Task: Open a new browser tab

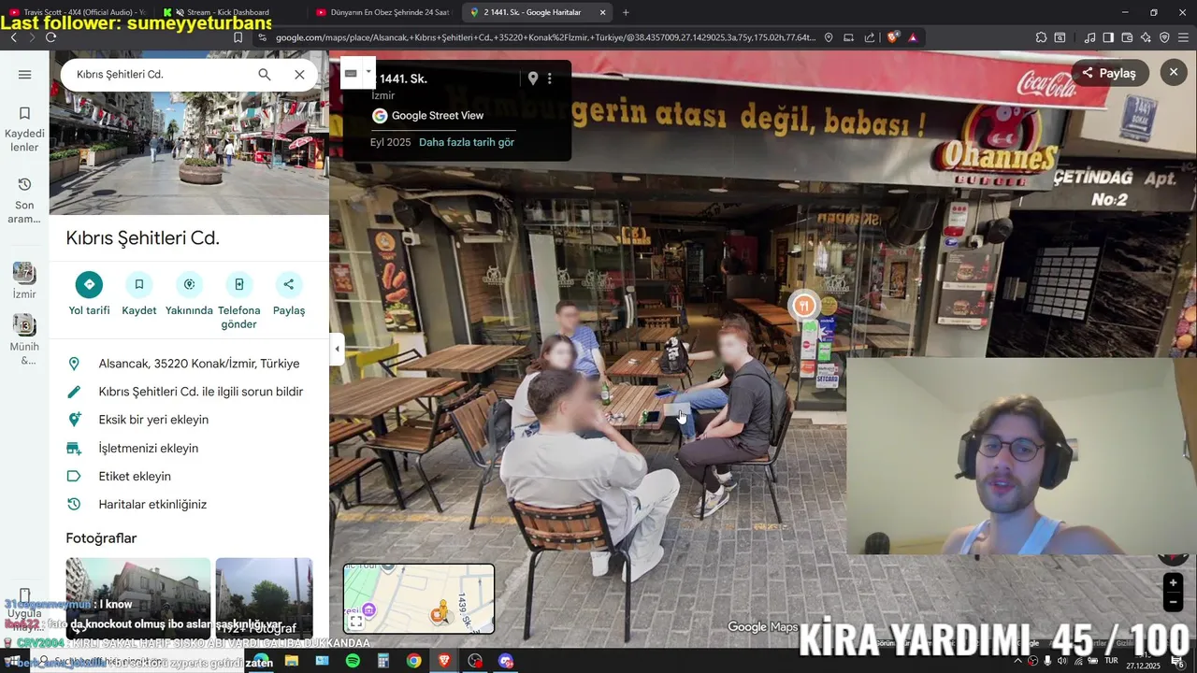Action: pos(626,12)
